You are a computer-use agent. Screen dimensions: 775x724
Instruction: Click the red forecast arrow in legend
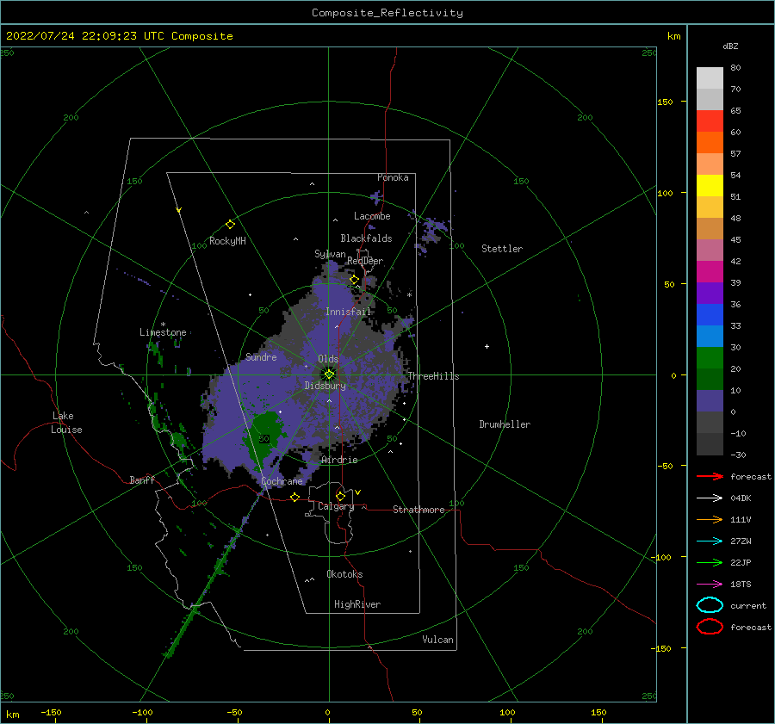pyautogui.click(x=710, y=476)
